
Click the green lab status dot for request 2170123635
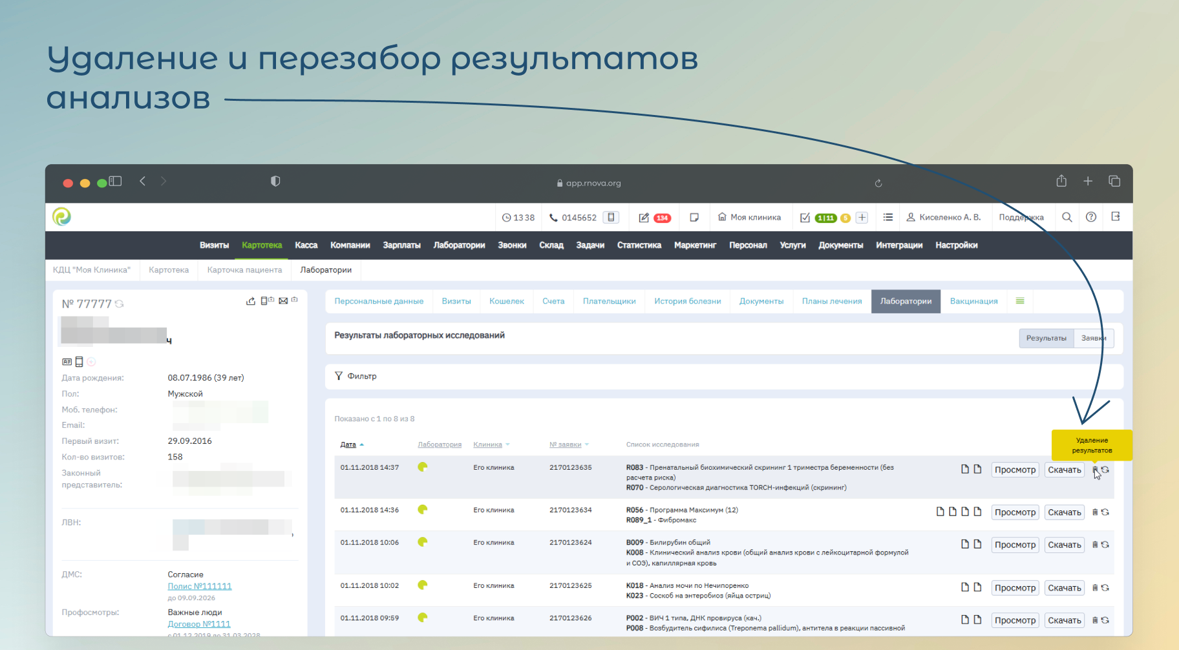423,467
